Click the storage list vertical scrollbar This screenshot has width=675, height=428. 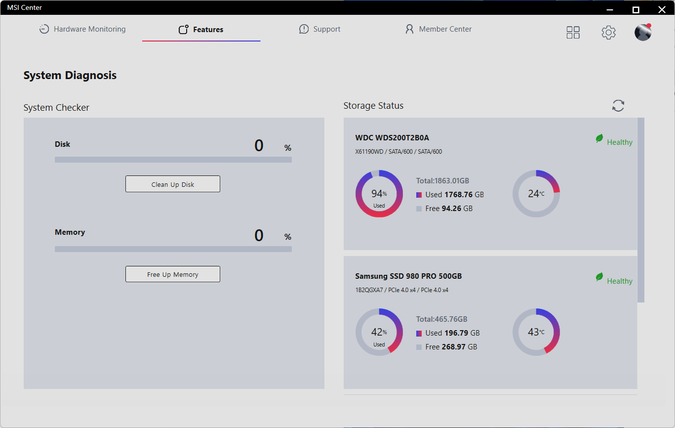641,210
